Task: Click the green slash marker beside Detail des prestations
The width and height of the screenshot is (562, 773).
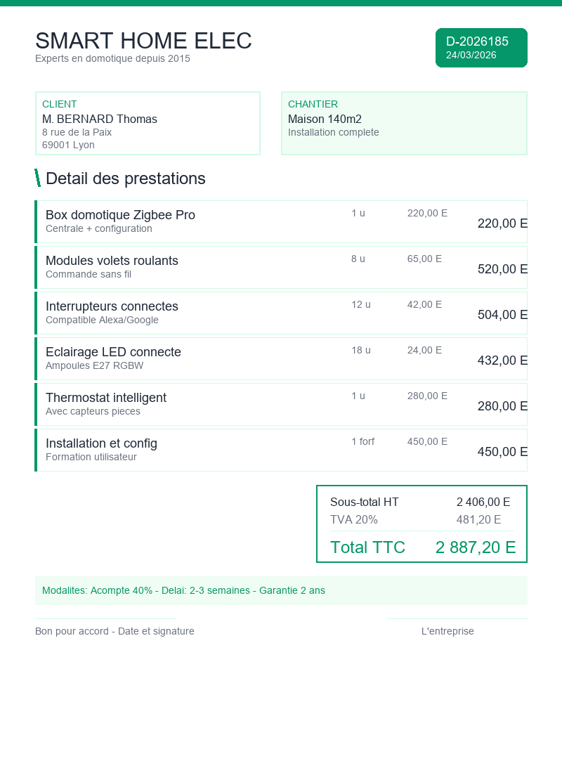Action: (x=37, y=178)
